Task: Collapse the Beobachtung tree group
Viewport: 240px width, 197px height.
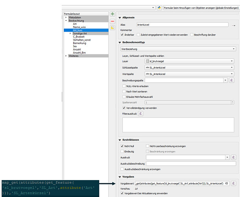Action: coord(66,20)
